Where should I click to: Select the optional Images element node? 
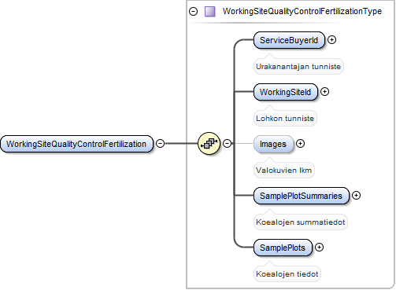tap(273, 144)
